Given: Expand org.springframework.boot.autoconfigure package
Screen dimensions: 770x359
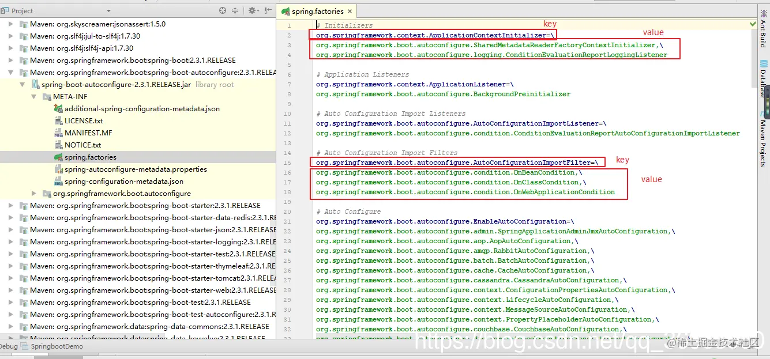Looking at the screenshot, I should click(34, 194).
